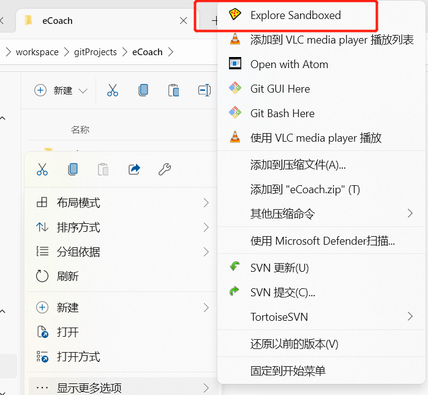
Task: Click the 名称 column header
Action: coord(80,129)
